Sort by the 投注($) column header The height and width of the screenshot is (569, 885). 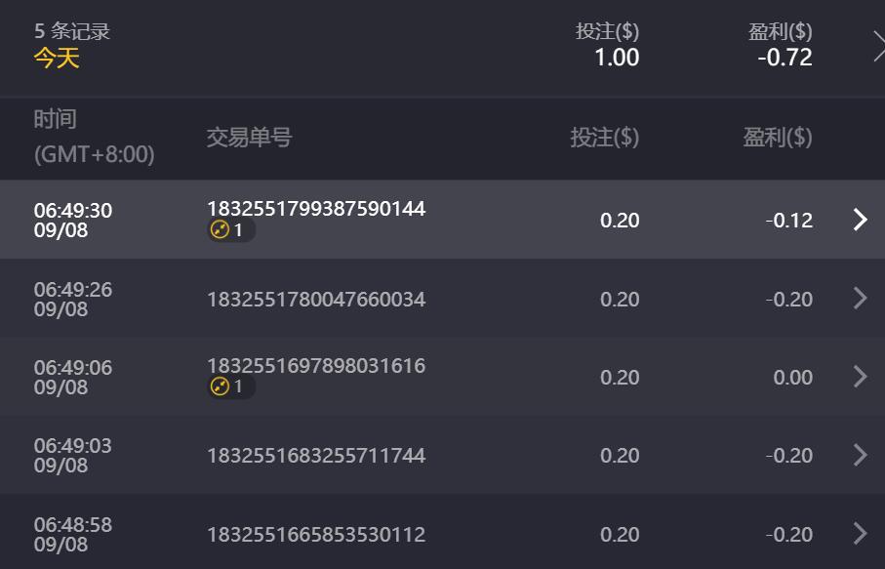coord(605,138)
